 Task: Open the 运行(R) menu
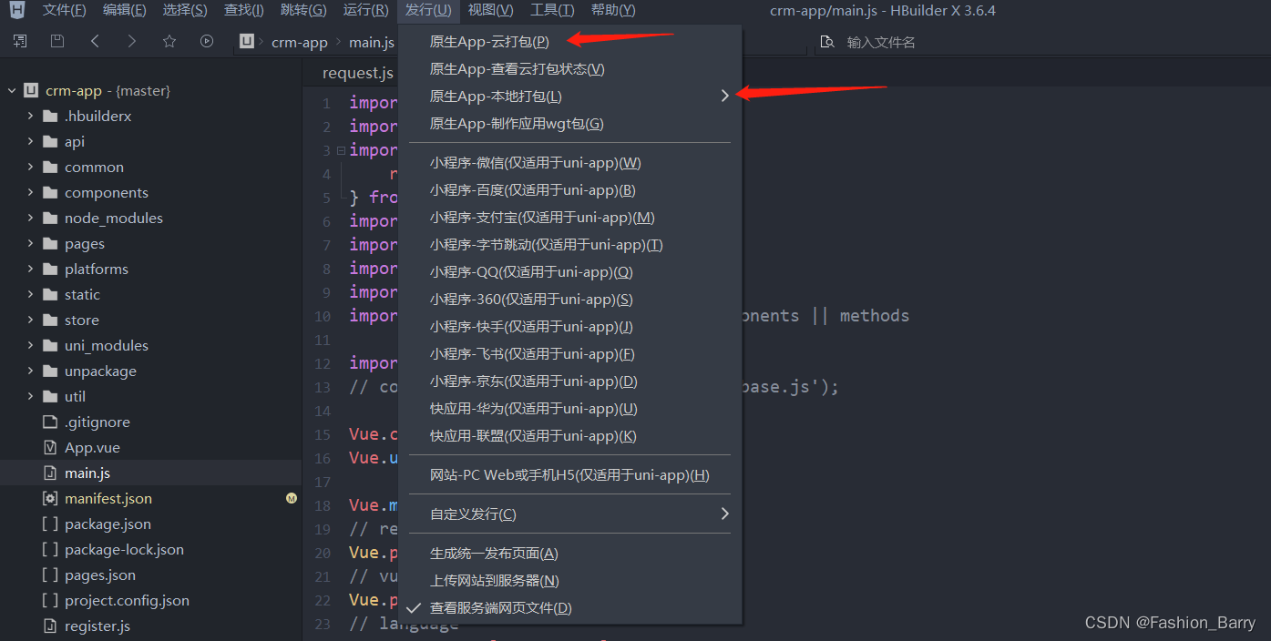click(365, 10)
